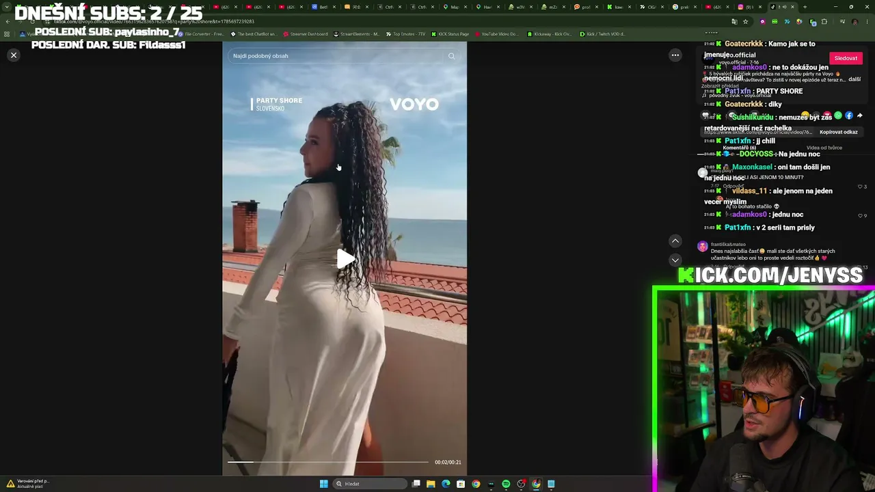Open the 'KICK Status Page' bookmark
This screenshot has width=875, height=492.
(x=450, y=34)
